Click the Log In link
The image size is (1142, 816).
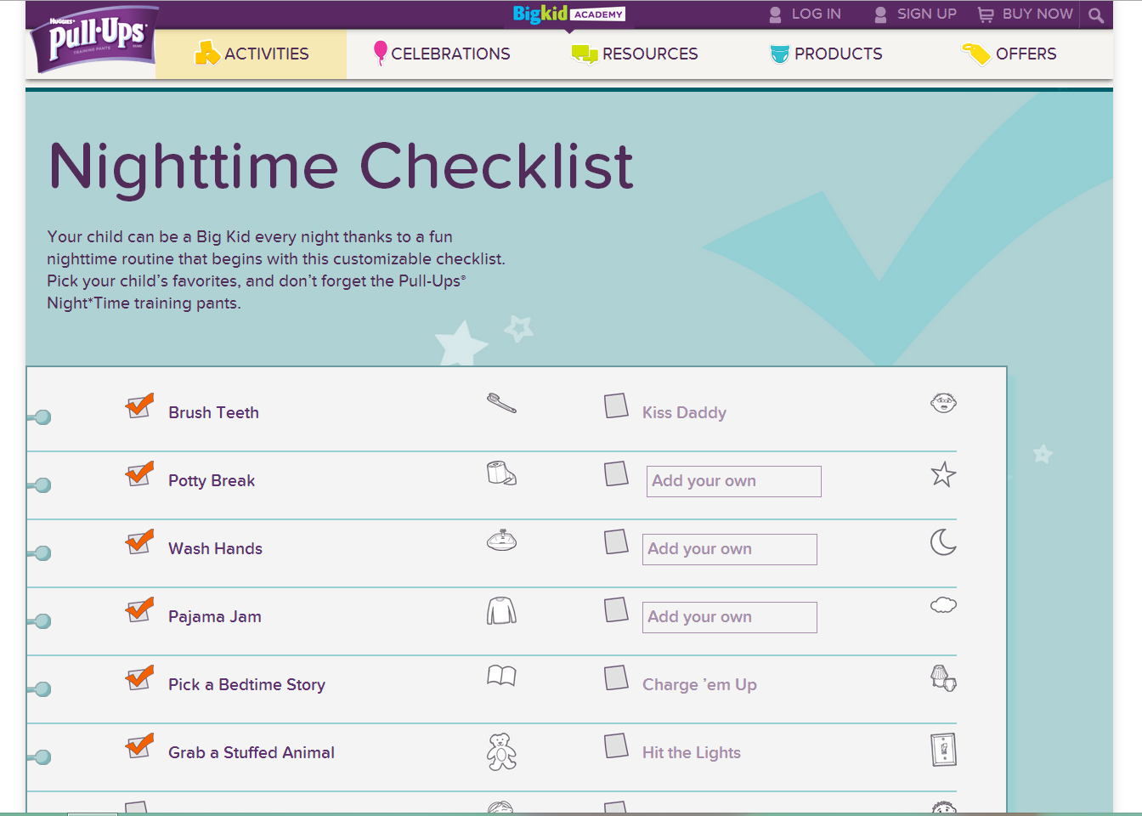coord(805,14)
